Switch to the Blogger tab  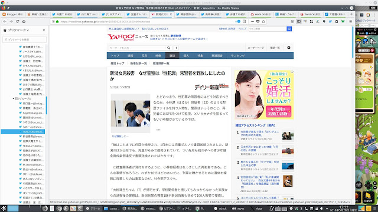click(12, 14)
